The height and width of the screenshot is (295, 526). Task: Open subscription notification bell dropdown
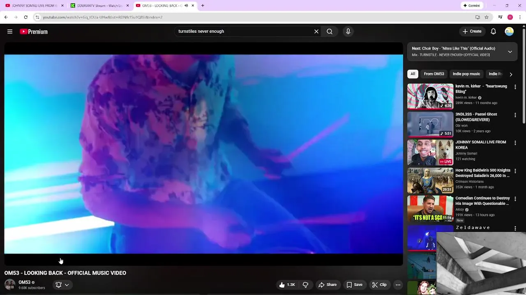pos(62,285)
